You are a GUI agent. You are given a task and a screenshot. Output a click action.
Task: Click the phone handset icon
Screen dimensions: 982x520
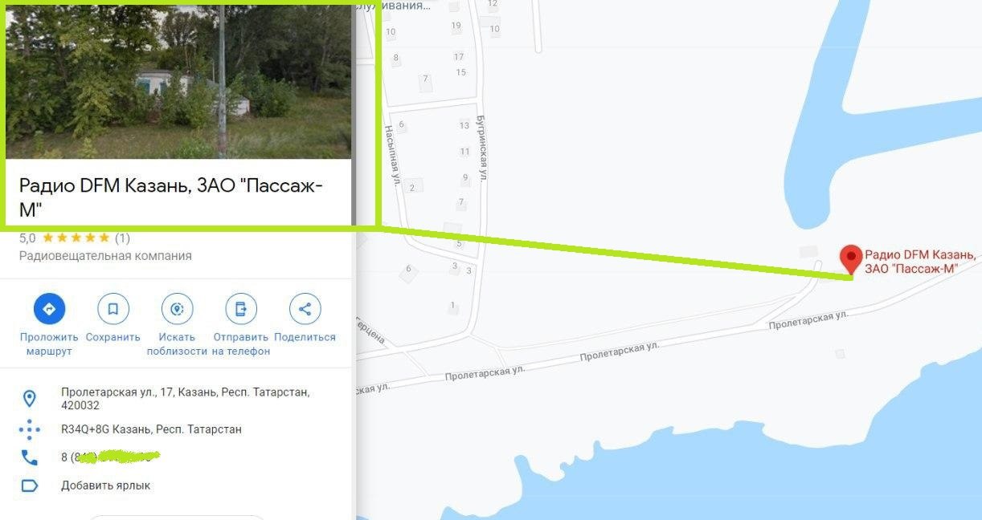pos(30,457)
